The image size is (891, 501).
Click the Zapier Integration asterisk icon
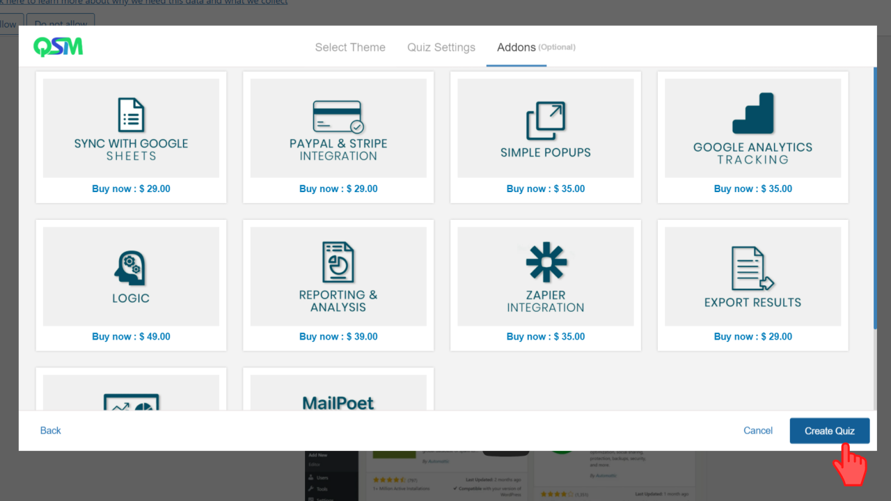pyautogui.click(x=546, y=262)
